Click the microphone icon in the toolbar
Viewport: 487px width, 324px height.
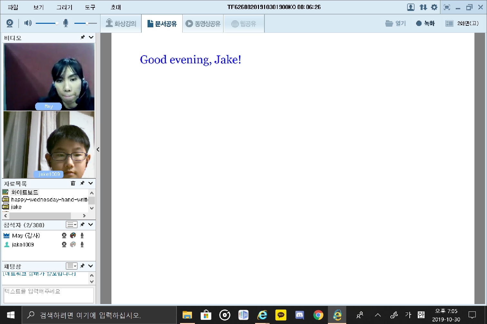[66, 23]
